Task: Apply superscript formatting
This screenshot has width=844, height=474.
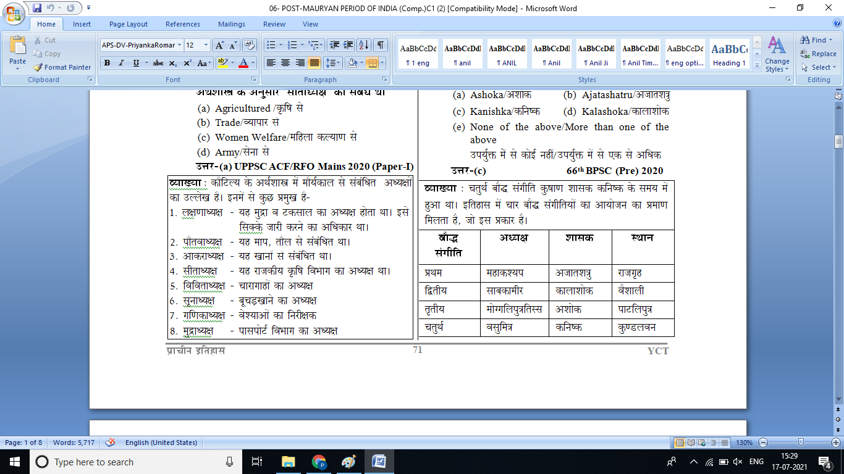Action: click(x=187, y=63)
